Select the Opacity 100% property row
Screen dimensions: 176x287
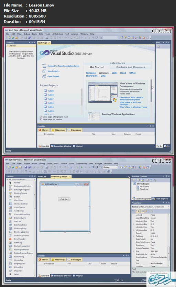(150, 233)
